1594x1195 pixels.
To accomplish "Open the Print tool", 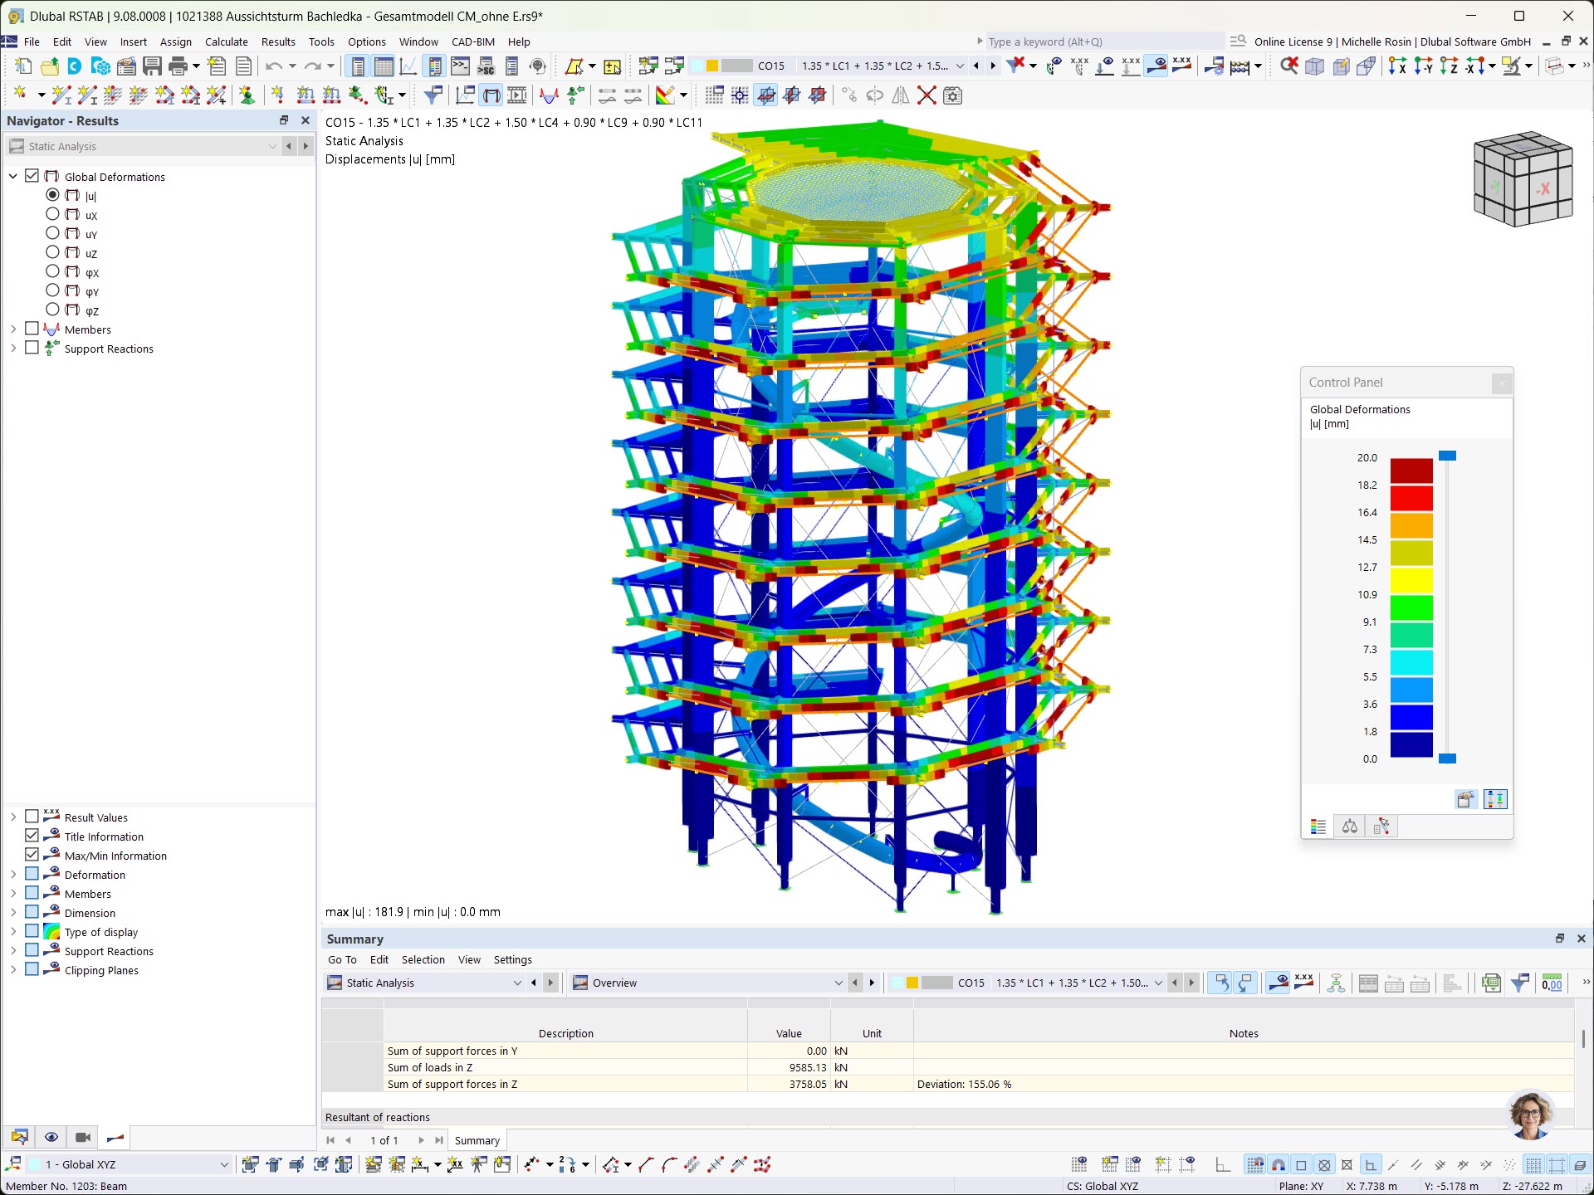I will tap(177, 66).
